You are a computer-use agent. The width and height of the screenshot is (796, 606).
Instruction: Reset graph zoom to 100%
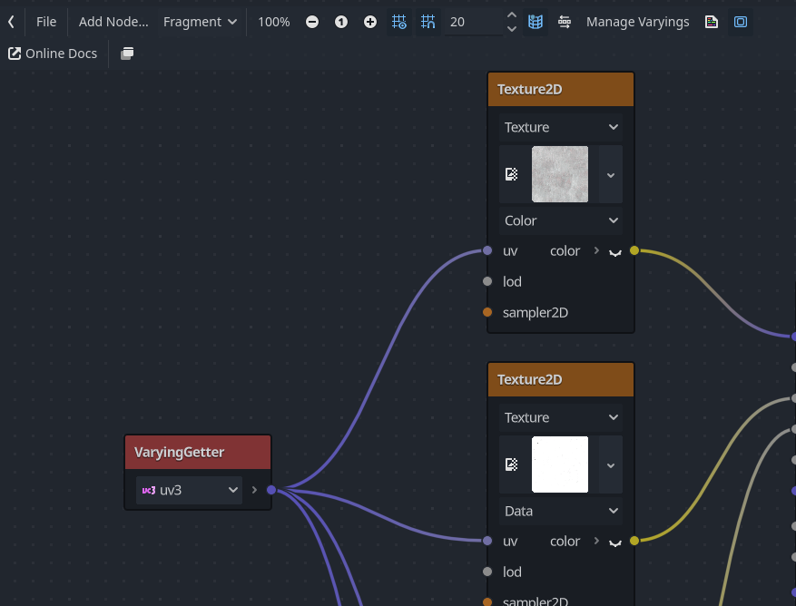[x=341, y=22]
